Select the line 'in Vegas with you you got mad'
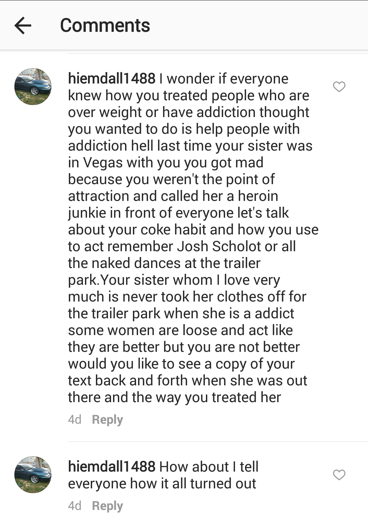368x525 pixels. (166, 163)
